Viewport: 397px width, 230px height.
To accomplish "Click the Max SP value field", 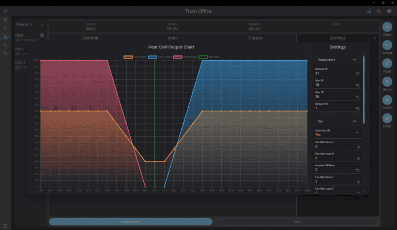I will click(337, 95).
